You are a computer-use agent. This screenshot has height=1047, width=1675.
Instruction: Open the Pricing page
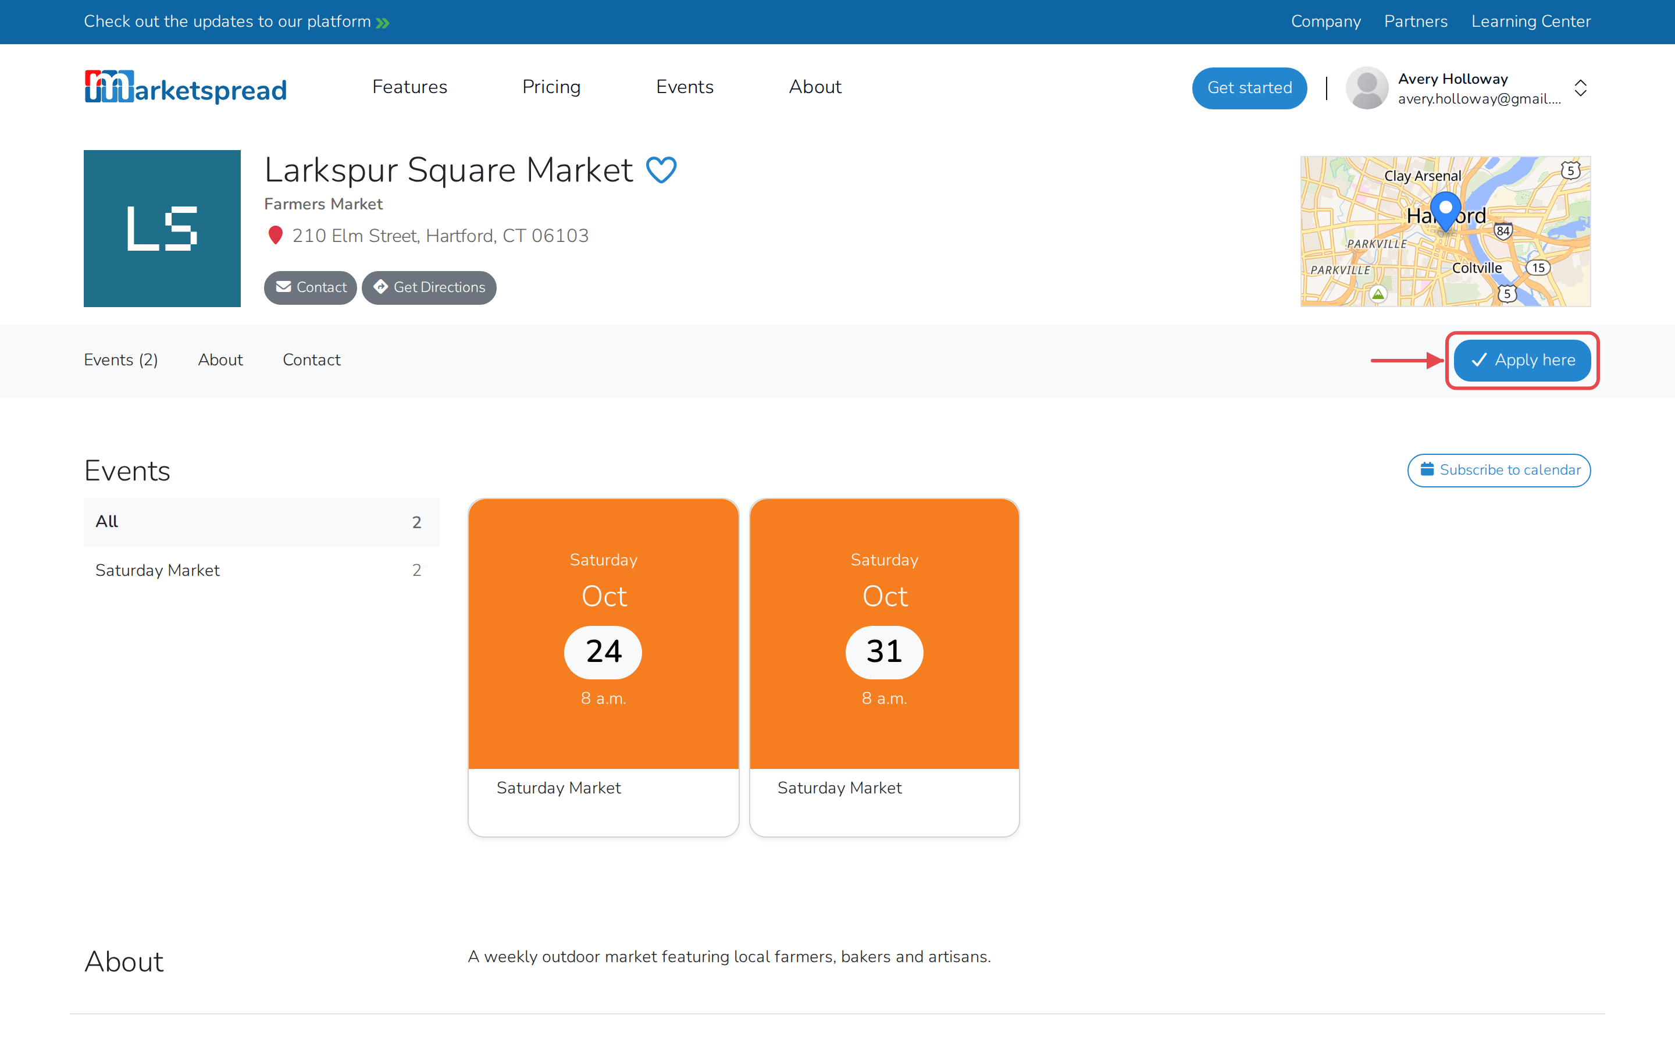pos(551,87)
